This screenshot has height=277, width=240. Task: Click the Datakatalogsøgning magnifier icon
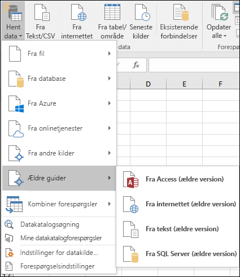(x=9, y=224)
